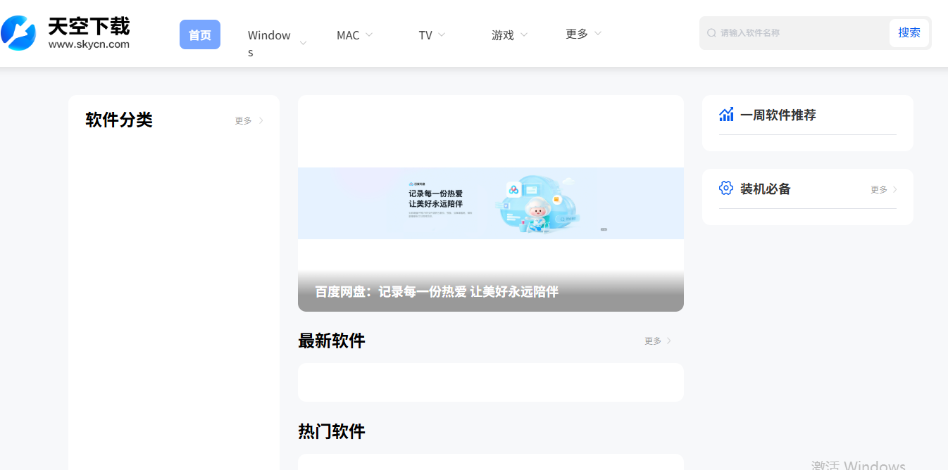Click the 一周软件推荐 chart icon
The width and height of the screenshot is (948, 470).
(726, 114)
